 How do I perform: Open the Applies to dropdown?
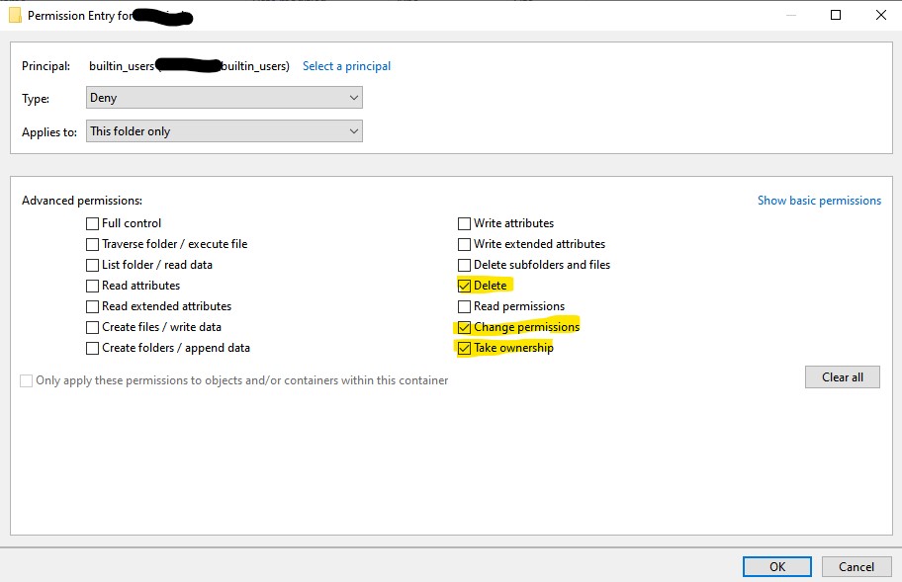(x=225, y=131)
